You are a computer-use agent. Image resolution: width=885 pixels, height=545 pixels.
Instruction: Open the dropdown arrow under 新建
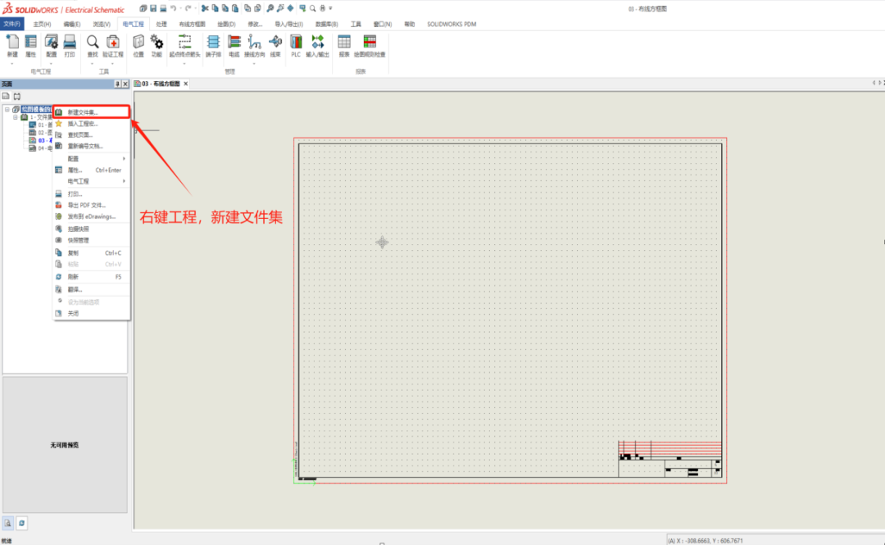tap(11, 61)
